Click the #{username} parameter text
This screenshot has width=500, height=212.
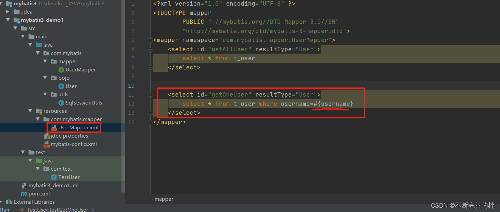coord(334,104)
